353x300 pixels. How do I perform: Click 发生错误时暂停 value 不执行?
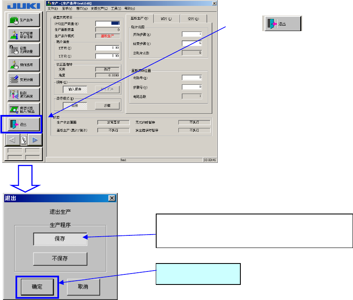point(194,130)
